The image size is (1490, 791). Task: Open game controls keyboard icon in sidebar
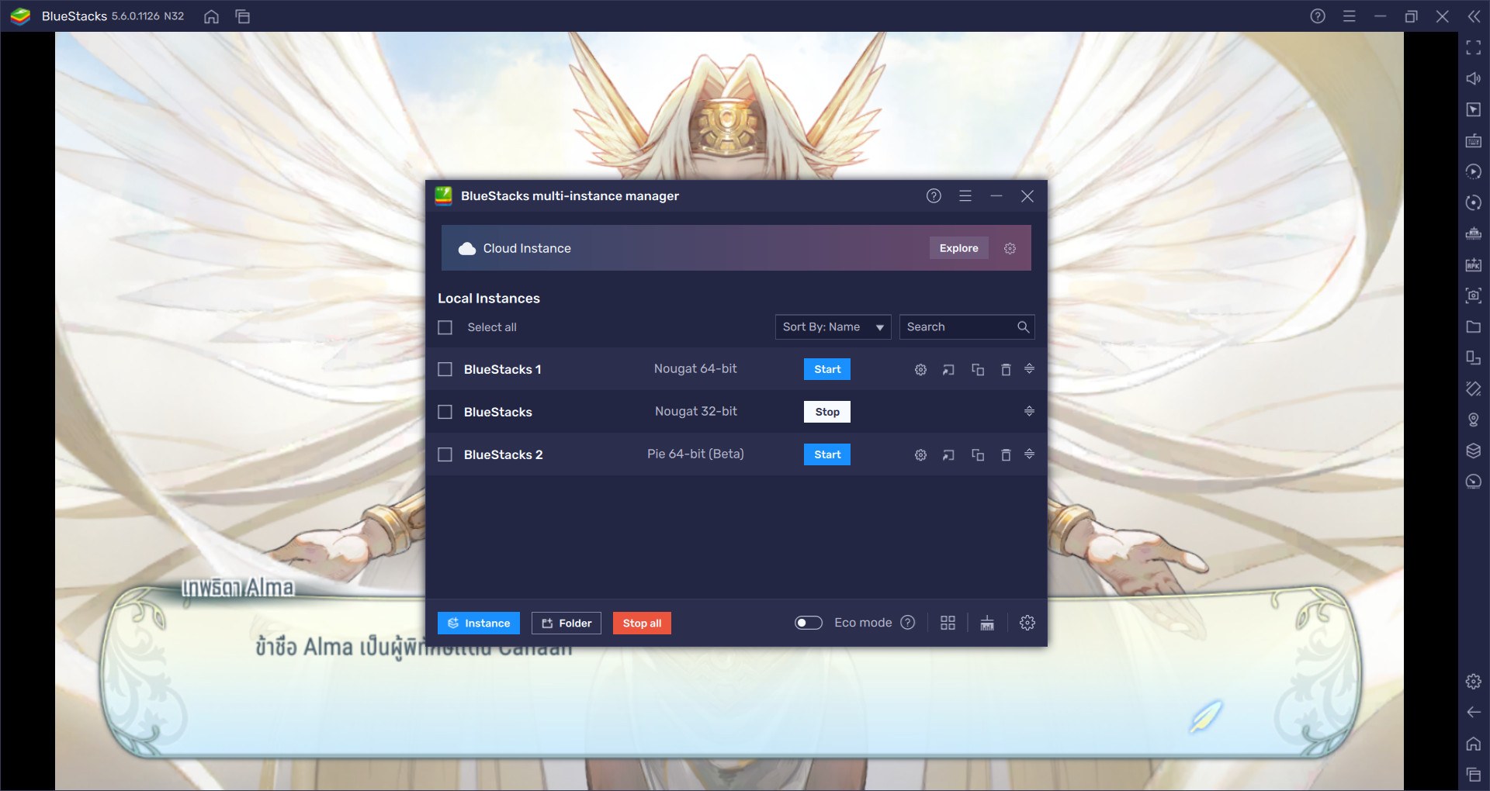[1474, 141]
